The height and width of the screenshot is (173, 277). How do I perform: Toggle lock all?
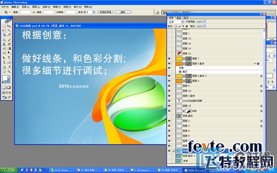187,26
